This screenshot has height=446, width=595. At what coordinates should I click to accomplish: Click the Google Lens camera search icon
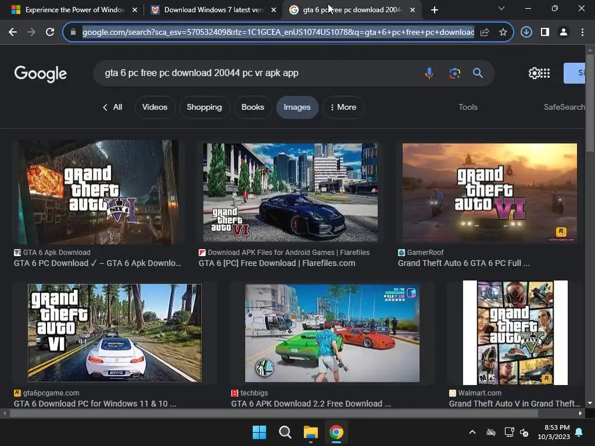coord(454,73)
